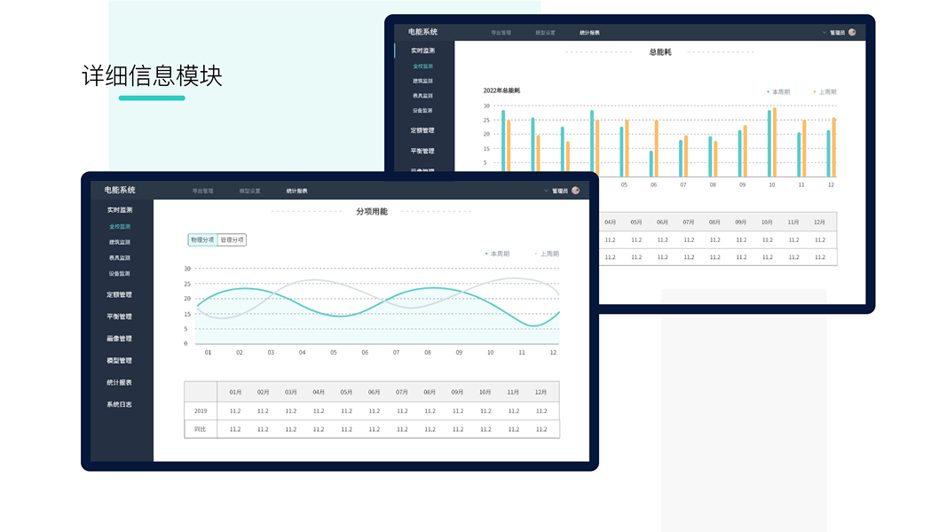Select 设备监测 in 总能耗 window sidebar
The width and height of the screenshot is (946, 532).
[423, 111]
